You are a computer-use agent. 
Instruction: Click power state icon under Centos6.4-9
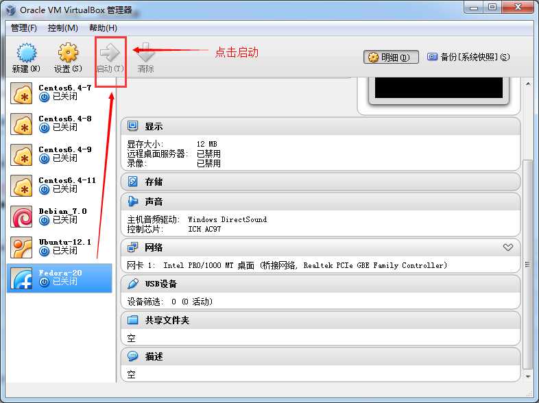[44, 159]
